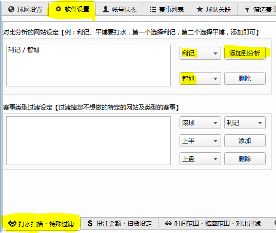Click the 添加 filter button
Image resolution: width=276 pixels, height=233 pixels.
click(245, 141)
